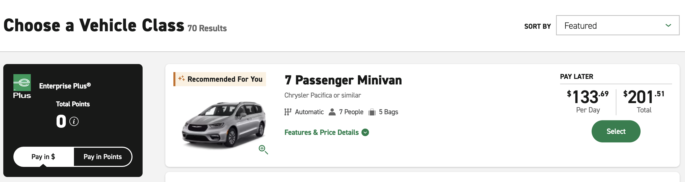Screen dimensions: 685x182
Task: Click the Automatic transmission icon
Action: 288,112
